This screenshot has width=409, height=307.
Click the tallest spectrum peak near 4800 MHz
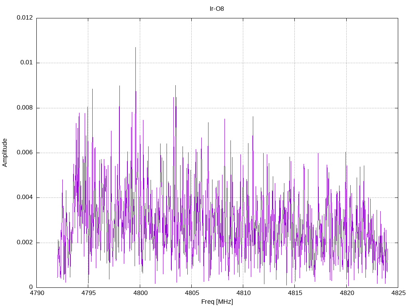click(x=136, y=48)
